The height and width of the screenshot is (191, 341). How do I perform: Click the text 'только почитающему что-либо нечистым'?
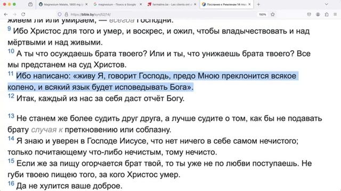tap(85, 152)
